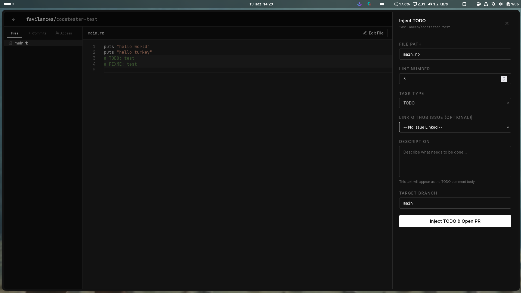The width and height of the screenshot is (521, 293).
Task: Click the Edit File button
Action: [x=373, y=33]
